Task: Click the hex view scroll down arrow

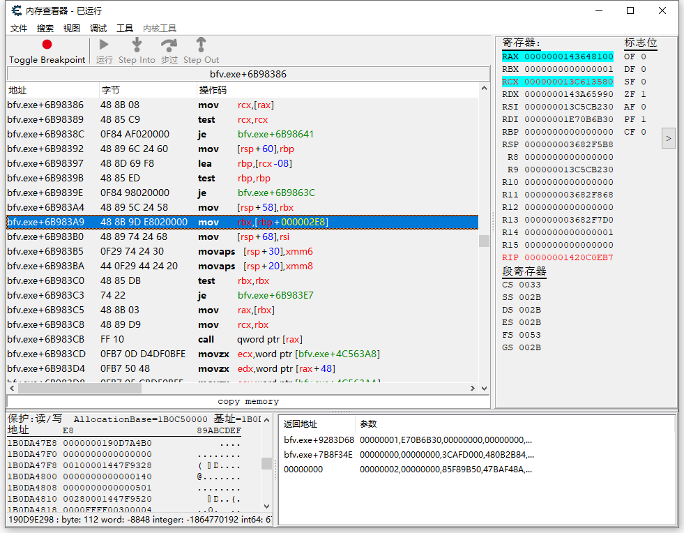Action: (266, 506)
